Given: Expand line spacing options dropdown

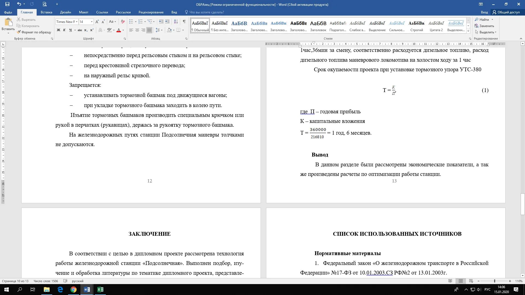Looking at the screenshot, I should tap(162, 30).
